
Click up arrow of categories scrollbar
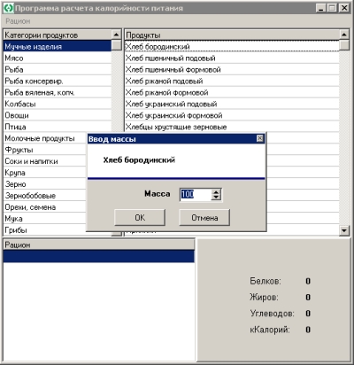click(117, 35)
